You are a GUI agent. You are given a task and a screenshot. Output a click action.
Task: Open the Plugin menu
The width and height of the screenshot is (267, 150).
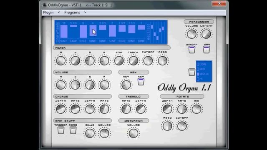click(48, 12)
